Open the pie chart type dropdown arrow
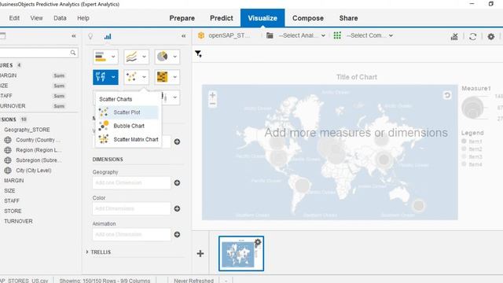503x283 pixels. click(x=174, y=57)
